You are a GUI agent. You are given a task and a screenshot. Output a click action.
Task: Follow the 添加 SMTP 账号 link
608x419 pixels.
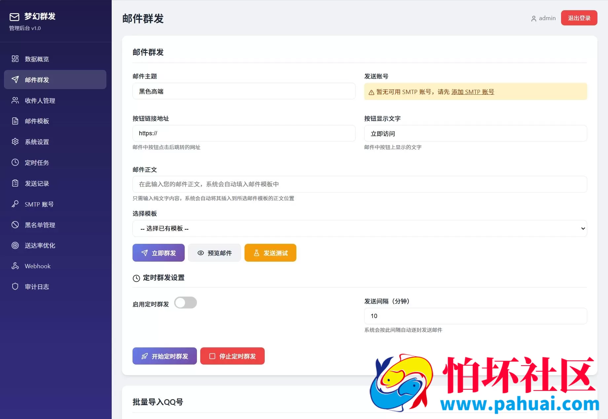473,92
